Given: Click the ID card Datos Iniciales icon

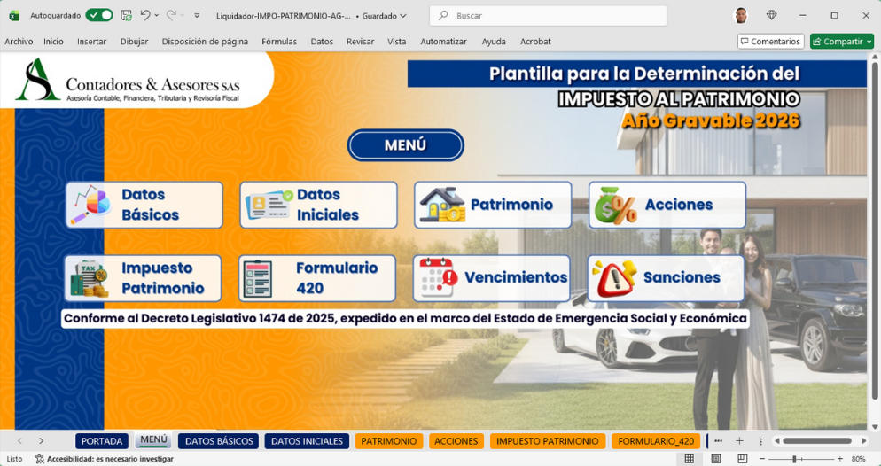Looking at the screenshot, I should pos(269,205).
